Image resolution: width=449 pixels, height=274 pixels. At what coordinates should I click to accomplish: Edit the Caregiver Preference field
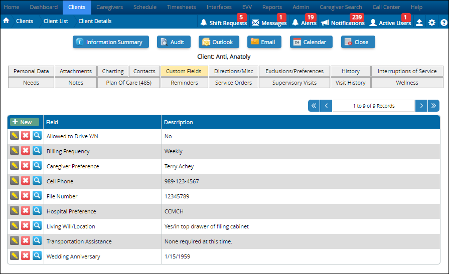pos(15,165)
